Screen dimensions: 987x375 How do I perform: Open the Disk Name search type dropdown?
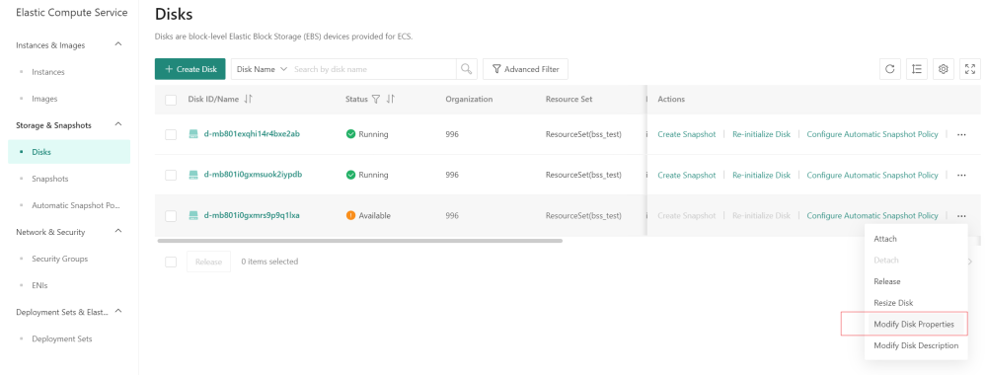tap(262, 69)
